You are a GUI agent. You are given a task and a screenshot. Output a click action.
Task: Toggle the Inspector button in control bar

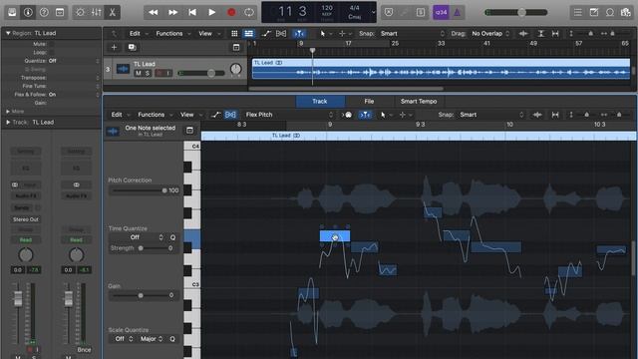(x=28, y=12)
